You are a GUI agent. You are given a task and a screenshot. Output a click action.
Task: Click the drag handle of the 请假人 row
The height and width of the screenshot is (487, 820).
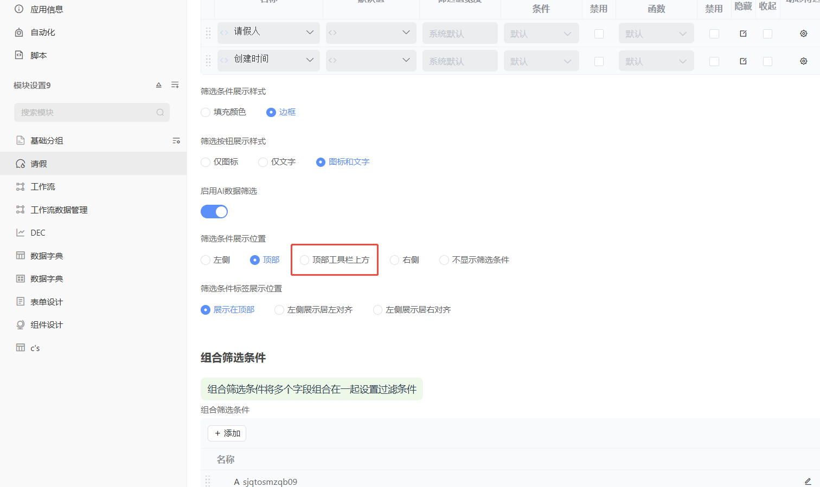point(208,34)
